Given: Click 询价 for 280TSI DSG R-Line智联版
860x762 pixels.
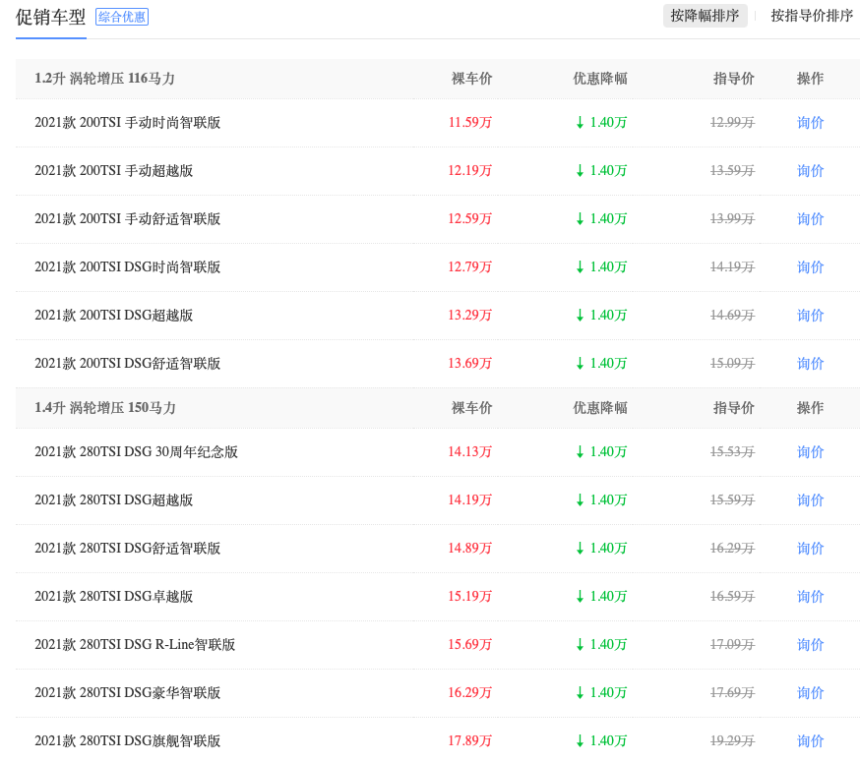Looking at the screenshot, I should (810, 645).
